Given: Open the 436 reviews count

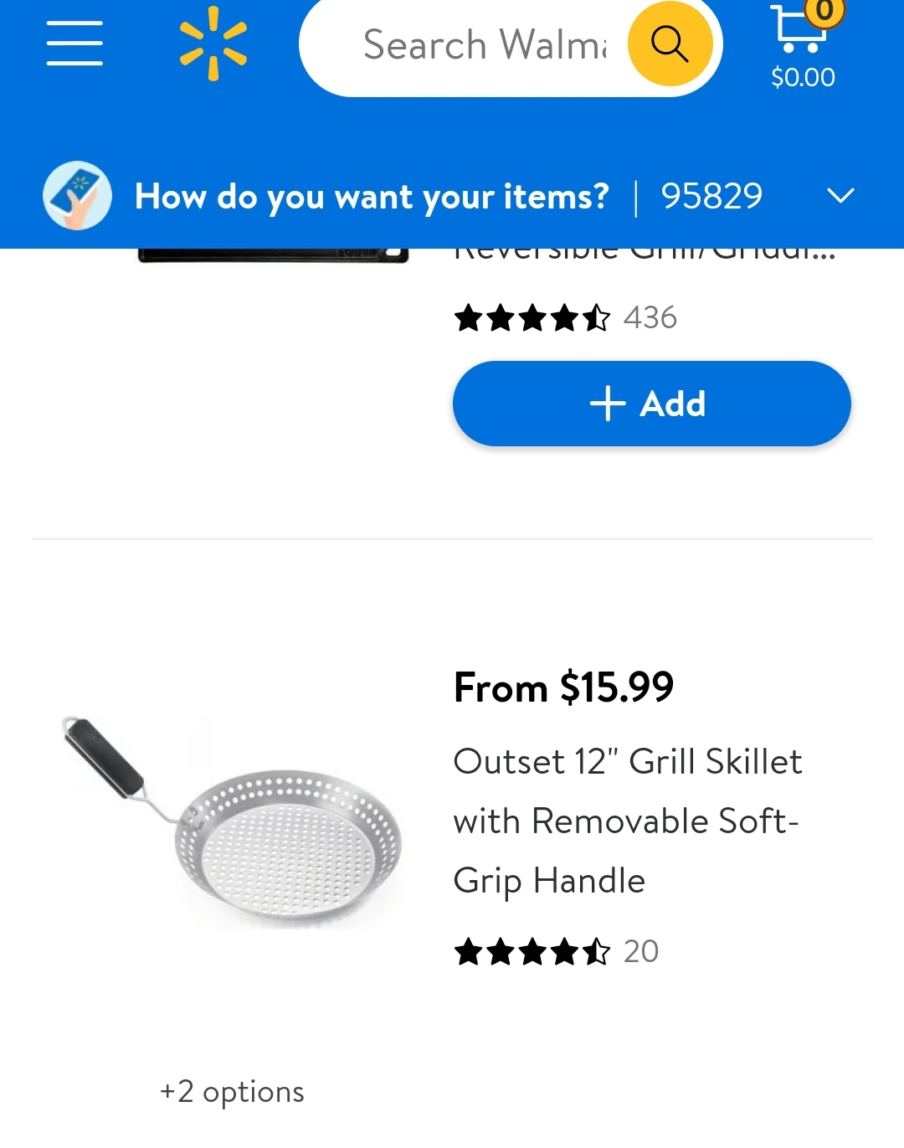Looking at the screenshot, I should click(x=650, y=318).
